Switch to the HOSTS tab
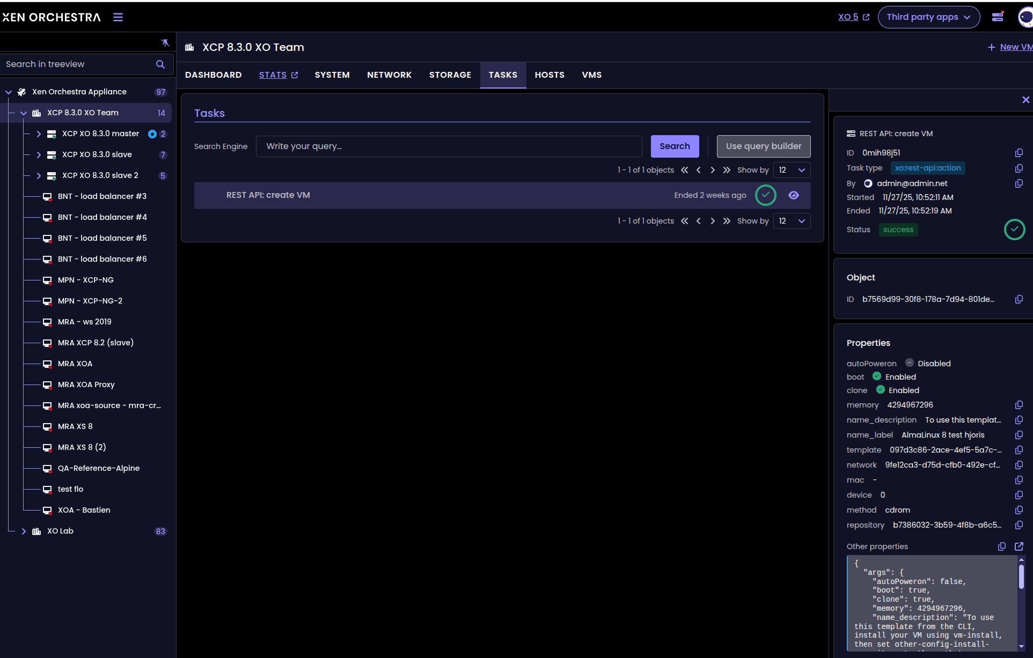Screen dimensions: 1033x658 pos(550,75)
